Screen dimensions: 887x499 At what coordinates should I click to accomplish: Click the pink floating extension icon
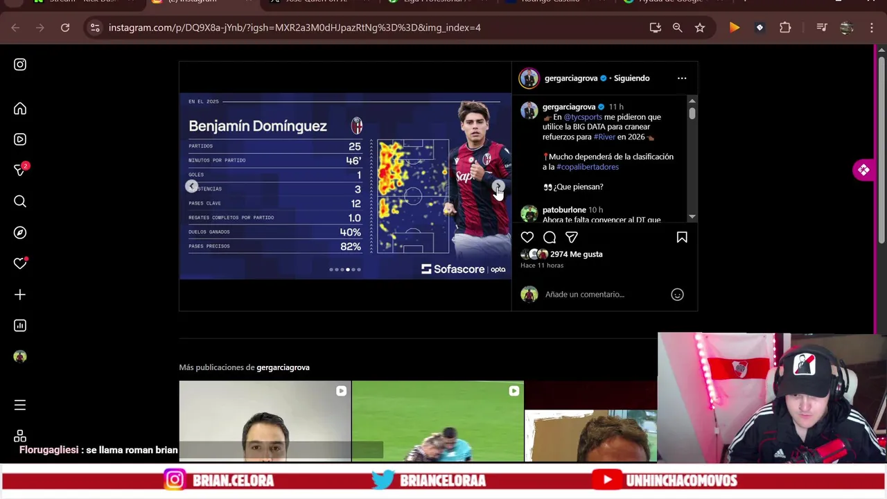(x=863, y=170)
